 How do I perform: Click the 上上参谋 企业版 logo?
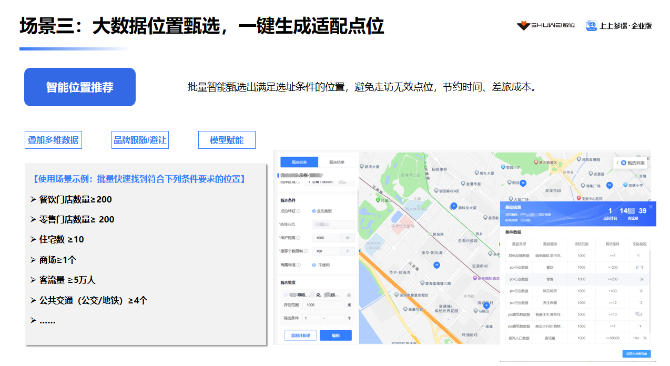click(619, 25)
